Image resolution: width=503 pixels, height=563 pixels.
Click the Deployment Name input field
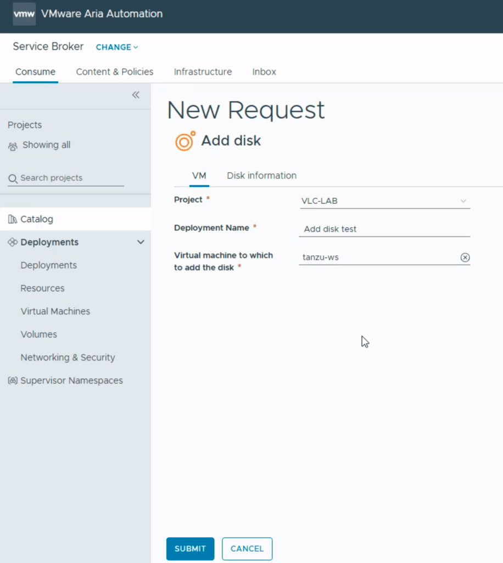[x=384, y=229]
